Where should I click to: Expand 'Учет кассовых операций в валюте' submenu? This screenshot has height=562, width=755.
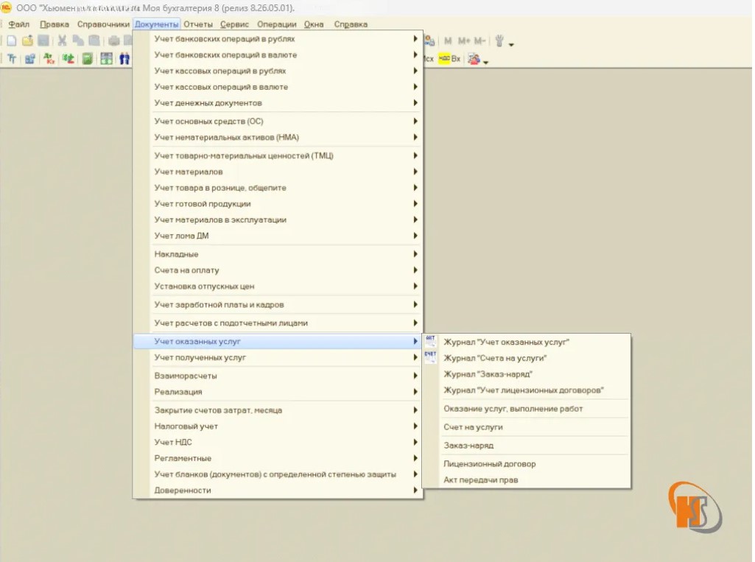pos(278,87)
